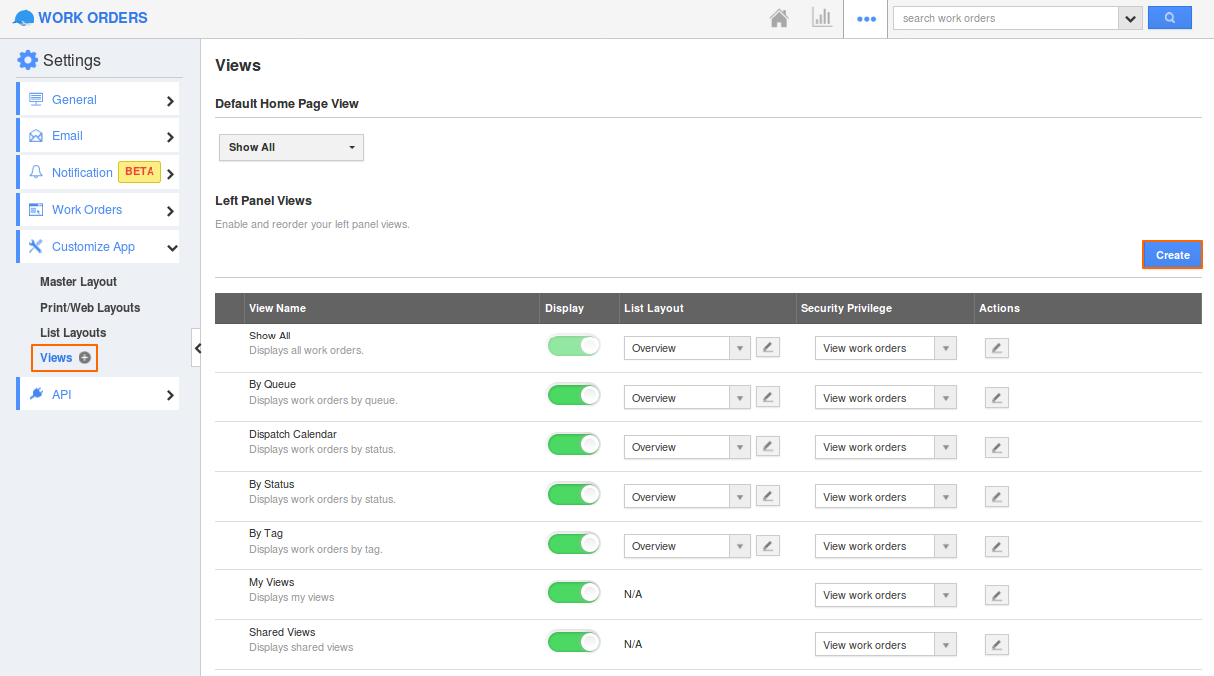Click edit action for Shared Views row
This screenshot has width=1214, height=676.
tap(996, 645)
